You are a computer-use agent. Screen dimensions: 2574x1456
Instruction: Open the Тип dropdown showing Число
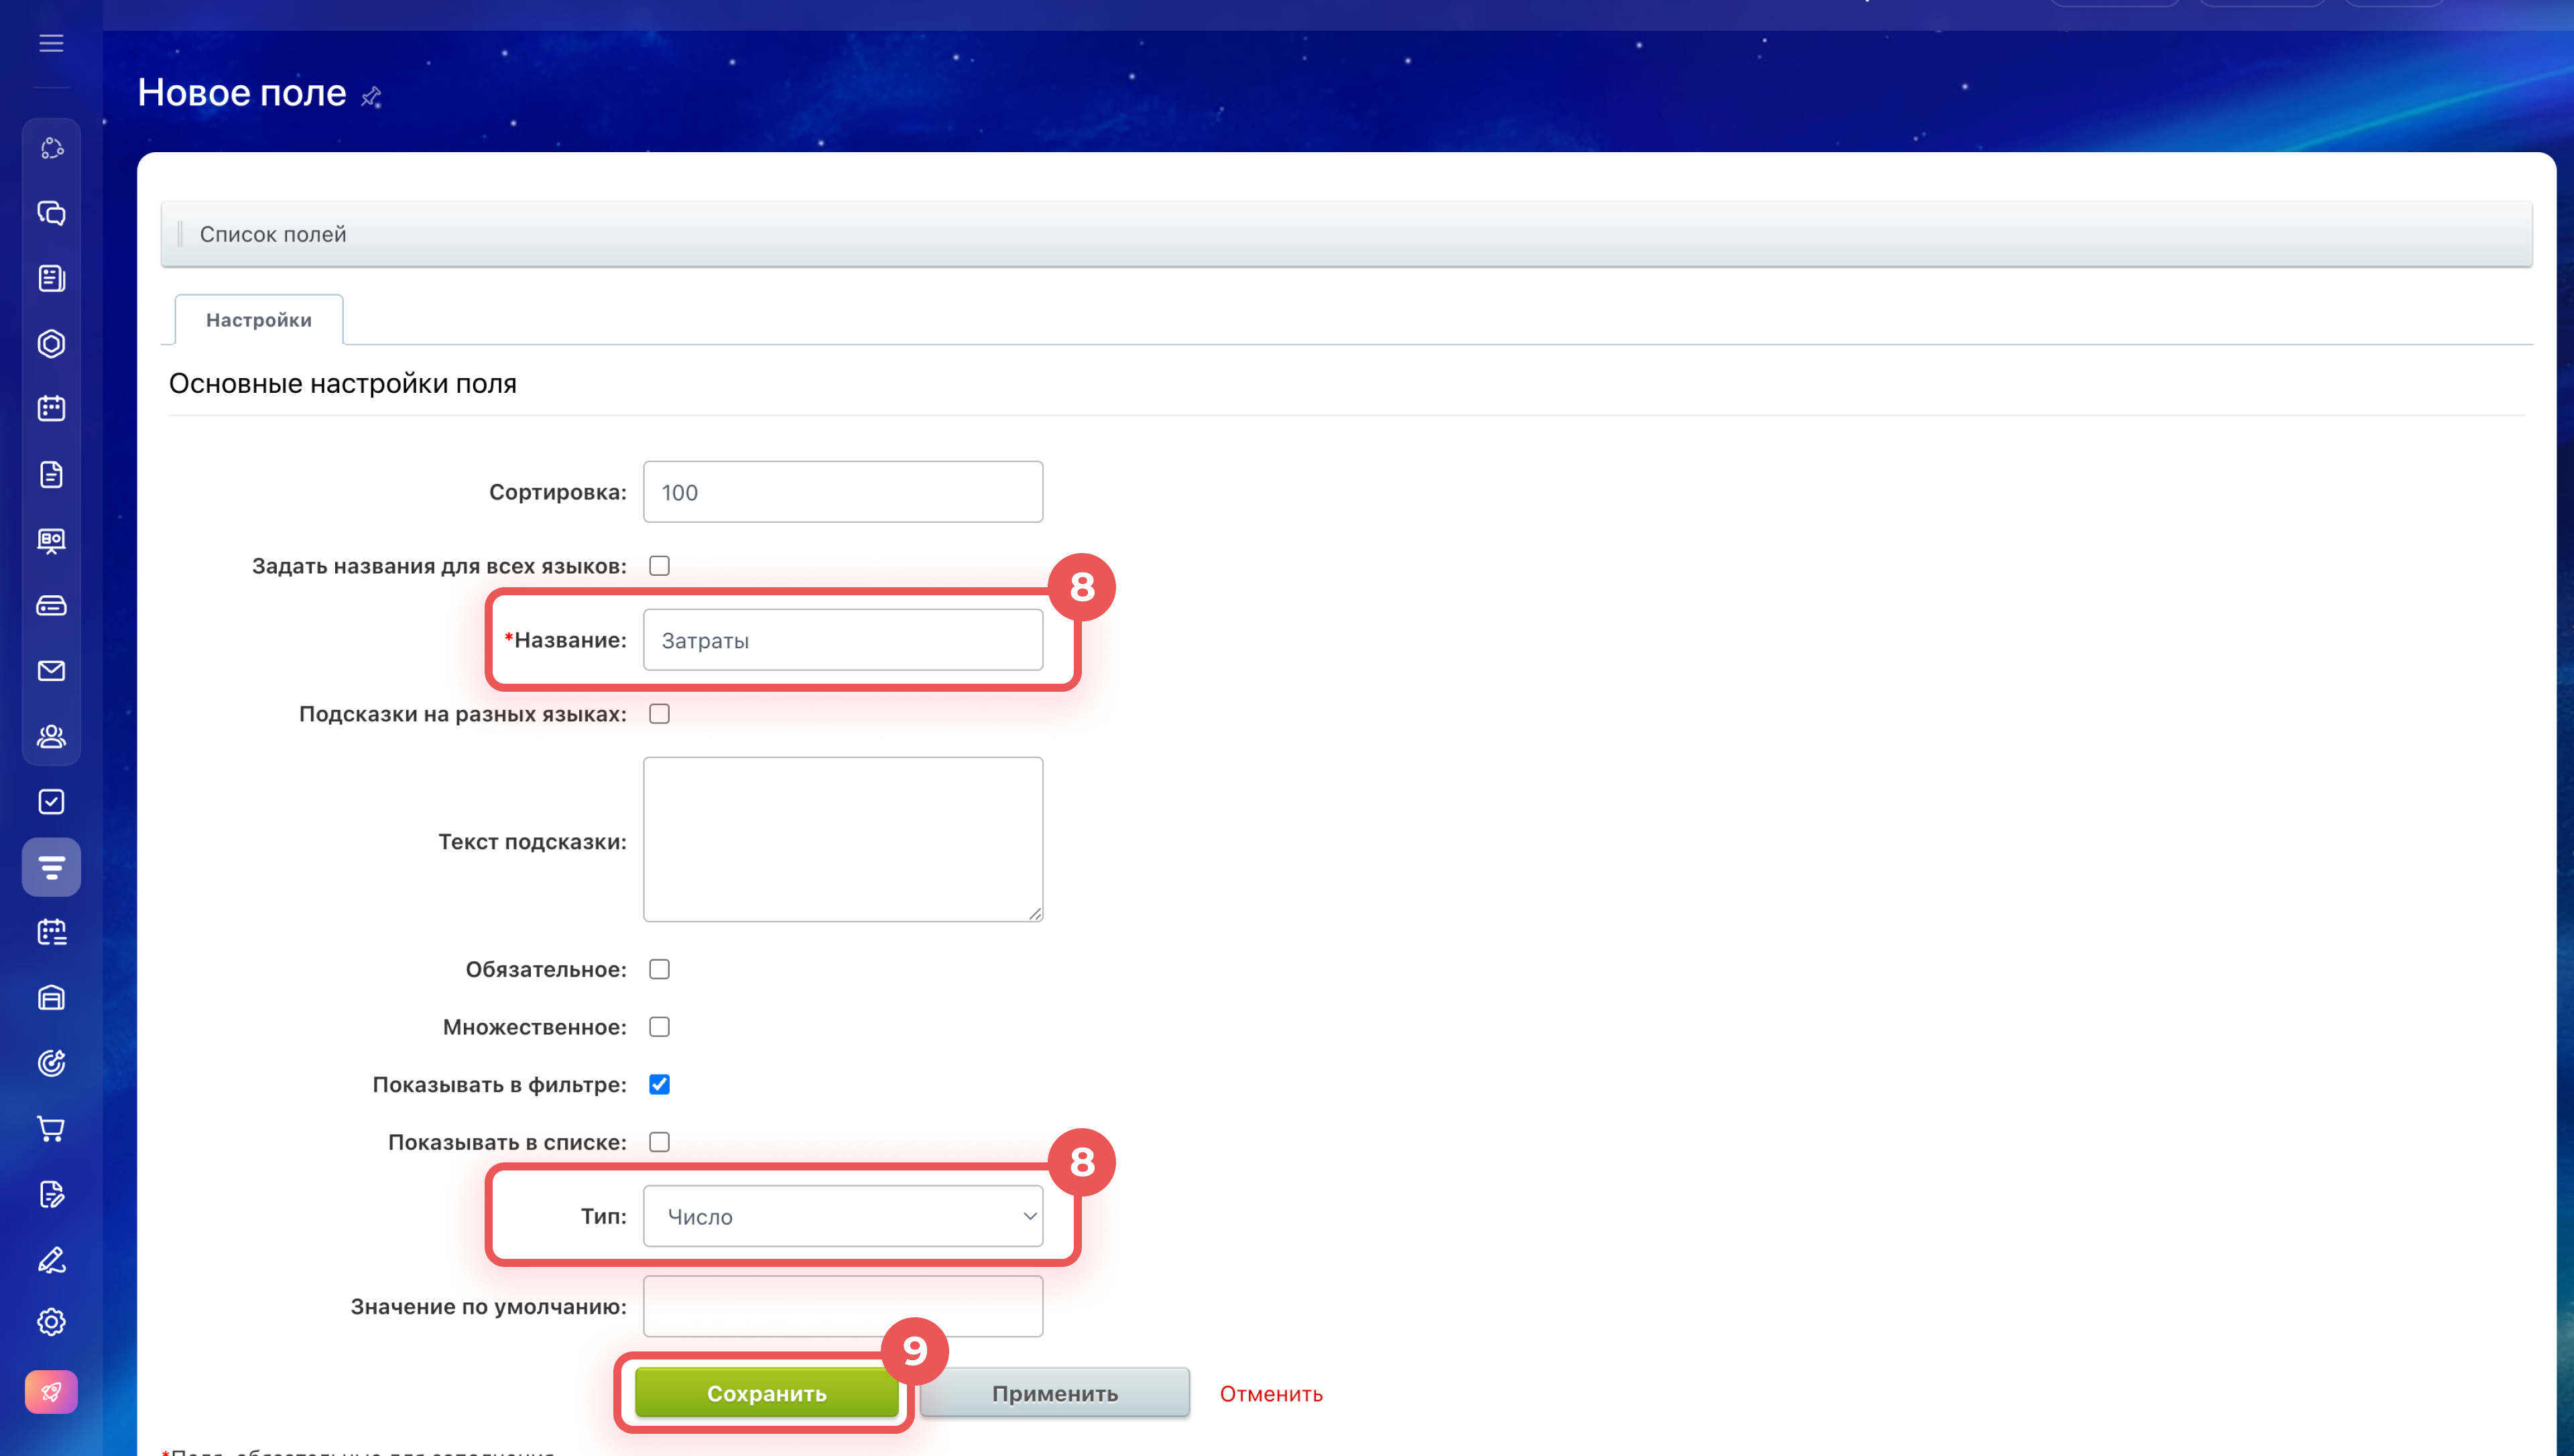[x=843, y=1216]
